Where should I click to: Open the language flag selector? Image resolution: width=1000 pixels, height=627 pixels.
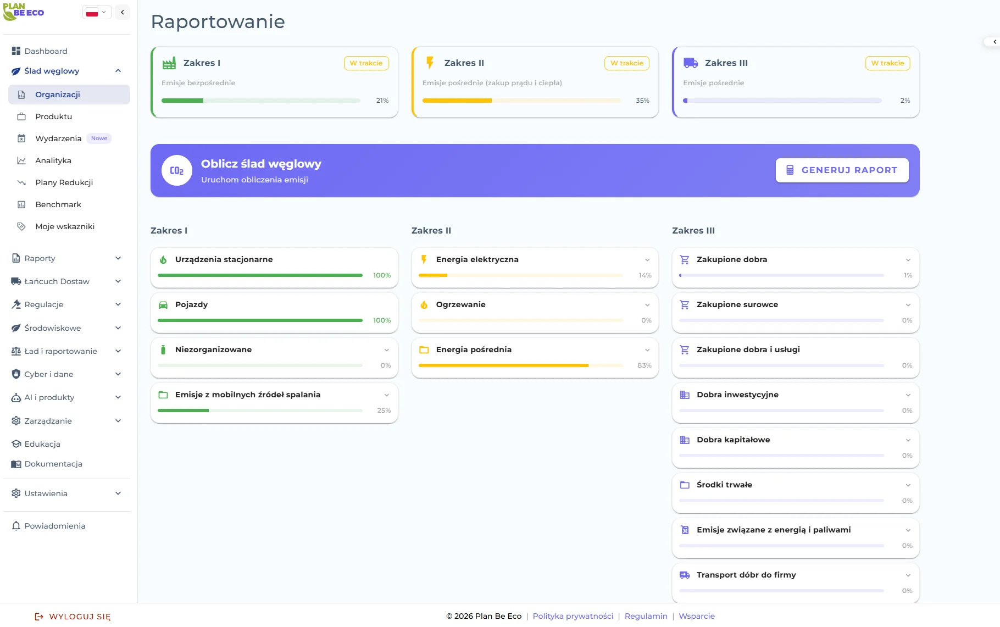97,12
